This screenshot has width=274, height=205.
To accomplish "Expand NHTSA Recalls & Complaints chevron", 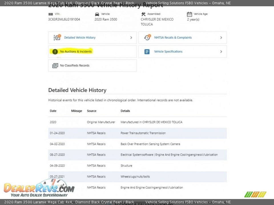I will 221,38.
